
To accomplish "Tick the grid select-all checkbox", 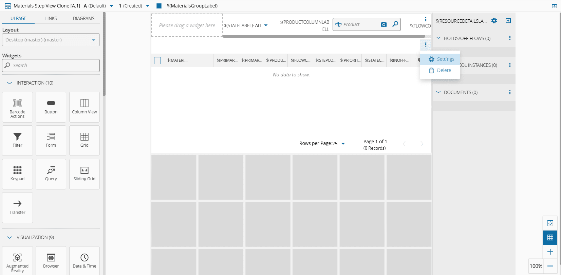I will pos(157,60).
